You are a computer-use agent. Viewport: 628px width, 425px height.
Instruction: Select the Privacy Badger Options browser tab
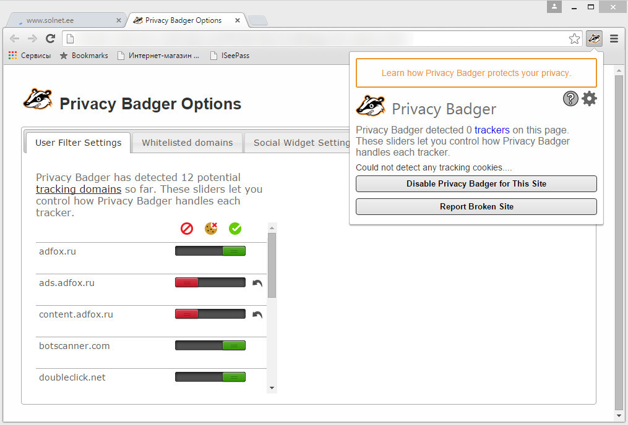click(x=186, y=20)
